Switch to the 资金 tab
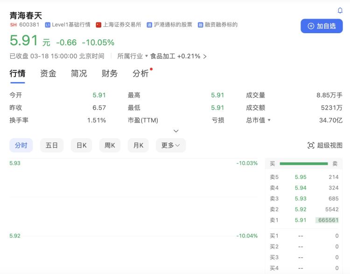This screenshot has width=350, height=274. [48, 73]
